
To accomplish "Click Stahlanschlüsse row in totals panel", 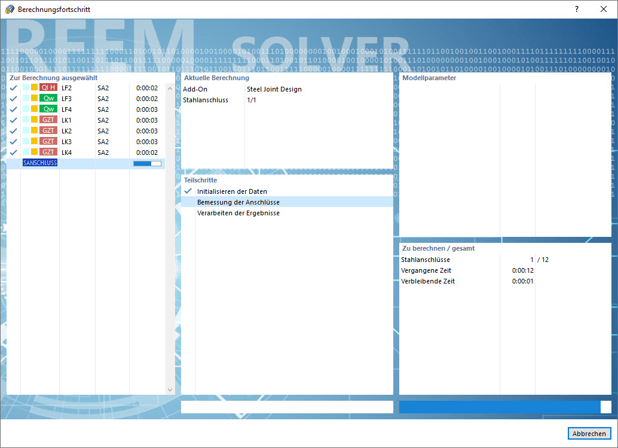I will [505, 260].
